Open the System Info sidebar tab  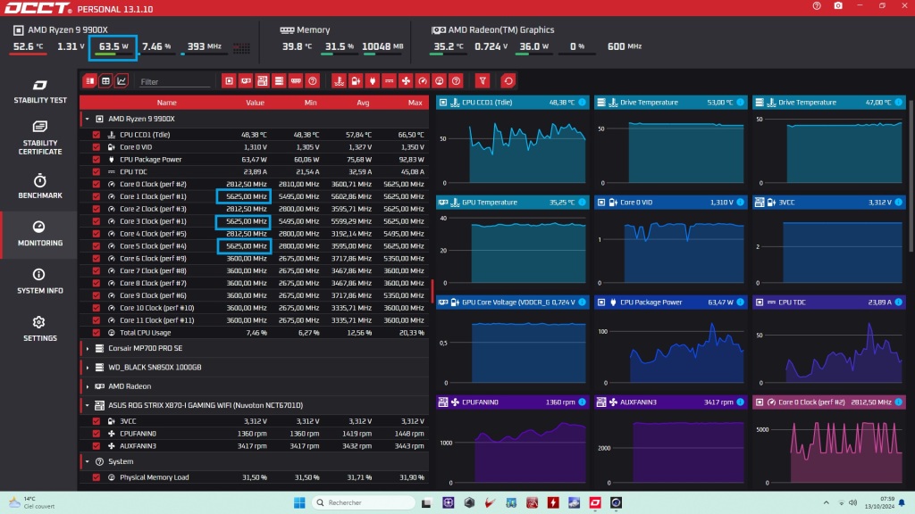[x=39, y=281]
